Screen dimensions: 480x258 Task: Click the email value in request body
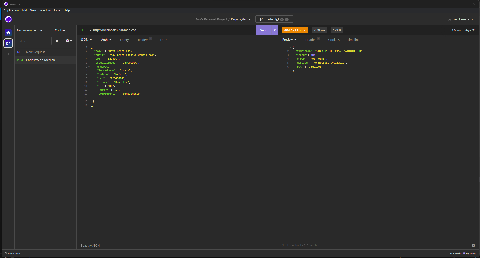point(132,55)
